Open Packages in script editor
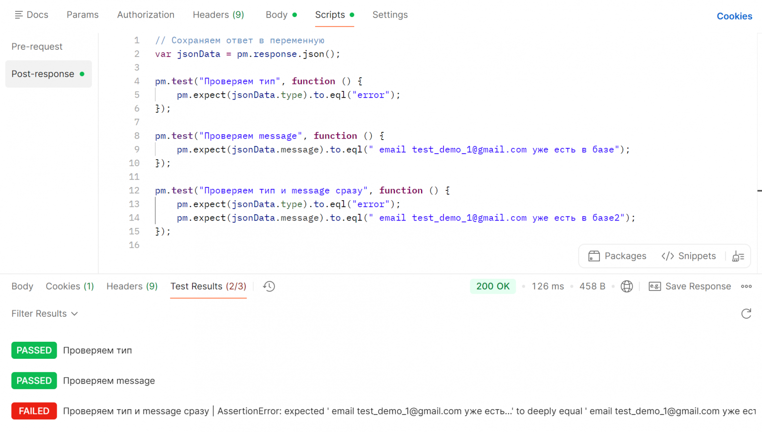Screen dimensions: 762x432 coord(617,256)
